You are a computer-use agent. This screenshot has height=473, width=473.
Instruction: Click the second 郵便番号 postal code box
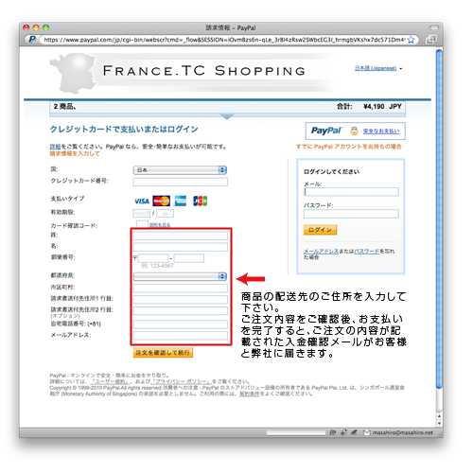pyautogui.click(x=189, y=258)
